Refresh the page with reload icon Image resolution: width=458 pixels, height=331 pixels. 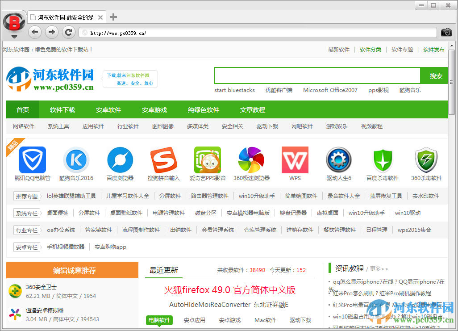tap(68, 32)
